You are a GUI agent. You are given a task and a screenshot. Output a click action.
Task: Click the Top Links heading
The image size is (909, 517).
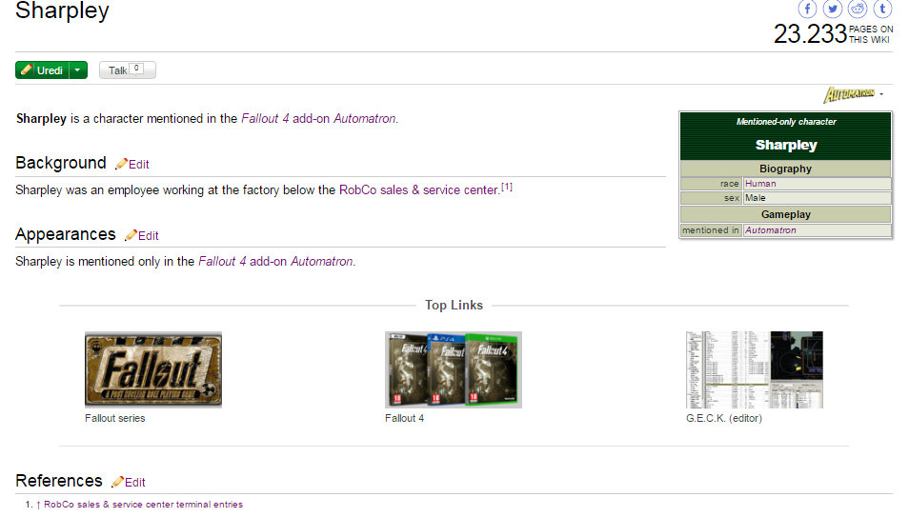click(x=454, y=306)
